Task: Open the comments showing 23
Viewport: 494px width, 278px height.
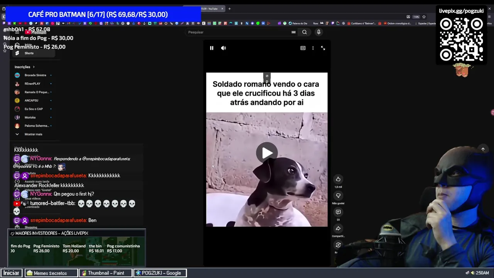Action: coord(338,212)
